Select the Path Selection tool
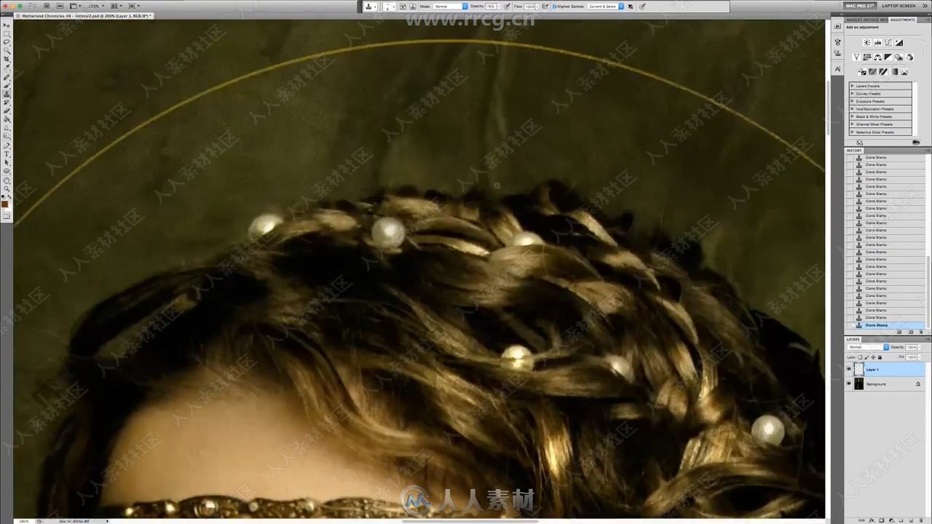Viewport: 932px width, 524px height. (7, 163)
